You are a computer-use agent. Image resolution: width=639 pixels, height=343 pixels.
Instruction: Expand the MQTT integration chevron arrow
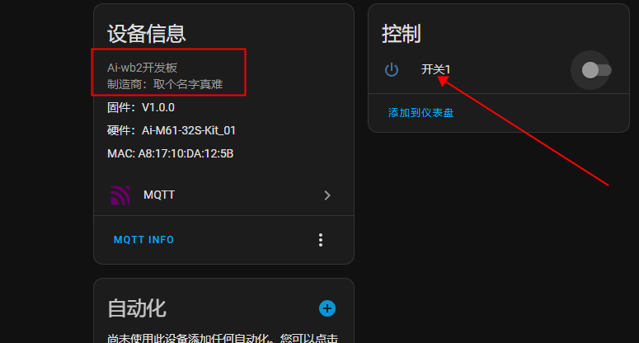(327, 195)
